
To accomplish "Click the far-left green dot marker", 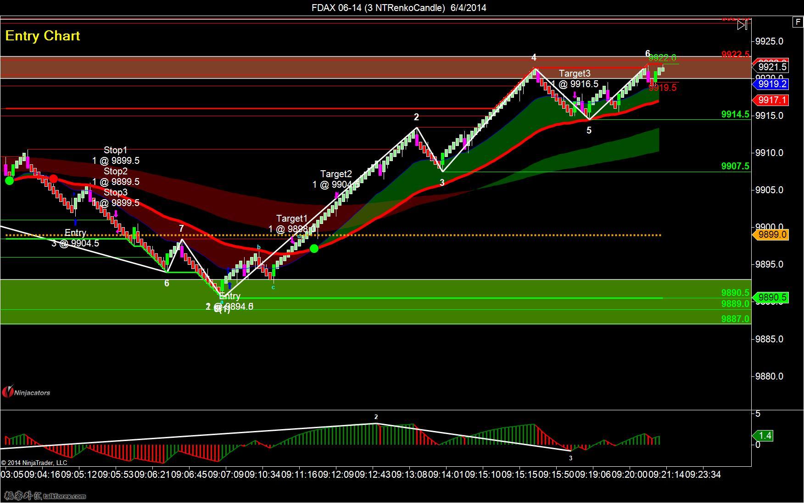I will point(9,181).
